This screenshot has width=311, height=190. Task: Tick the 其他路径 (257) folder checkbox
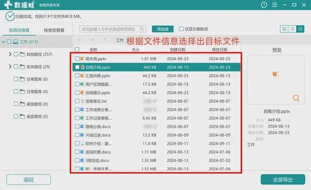coord(16,54)
